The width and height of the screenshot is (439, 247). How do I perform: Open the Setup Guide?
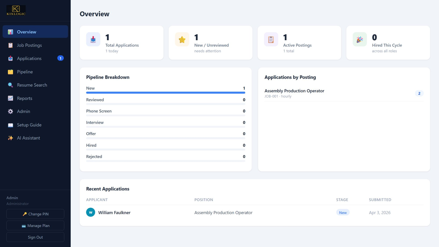(35, 125)
